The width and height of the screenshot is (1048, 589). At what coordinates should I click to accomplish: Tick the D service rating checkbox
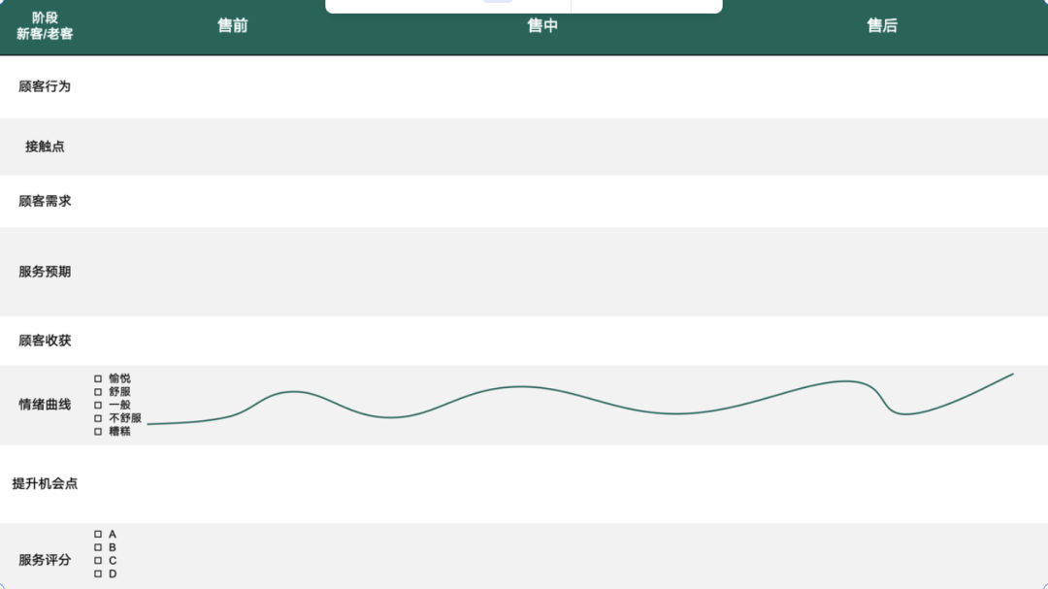98,574
